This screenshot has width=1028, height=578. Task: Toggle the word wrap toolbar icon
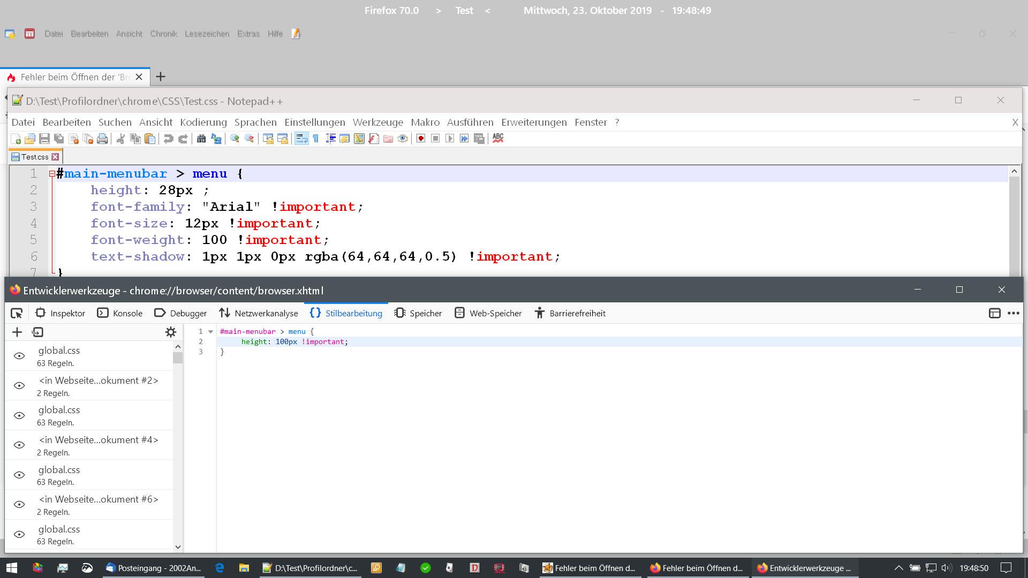coord(301,139)
